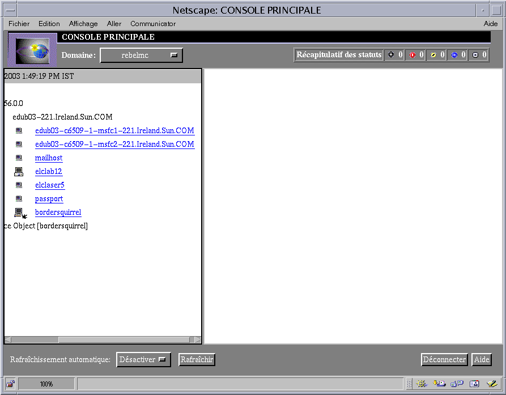The height and width of the screenshot is (395, 506).
Task: Click the Déconnecter button
Action: (444, 359)
